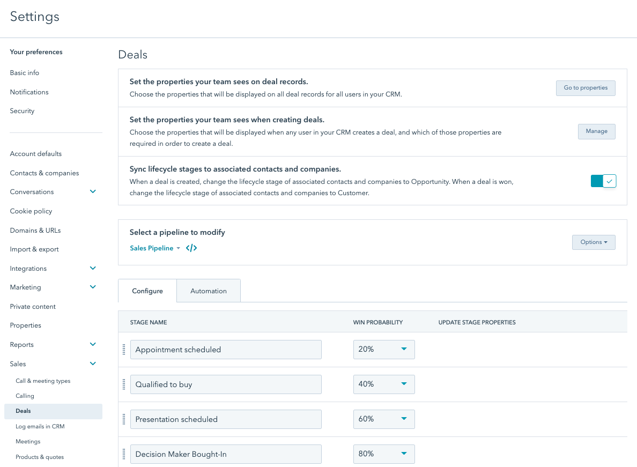Click the drag handle beside Appointment scheduled

click(124, 349)
